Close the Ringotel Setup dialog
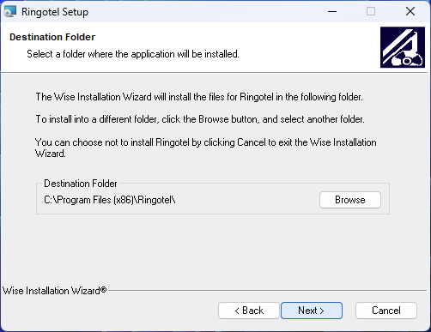 point(410,12)
